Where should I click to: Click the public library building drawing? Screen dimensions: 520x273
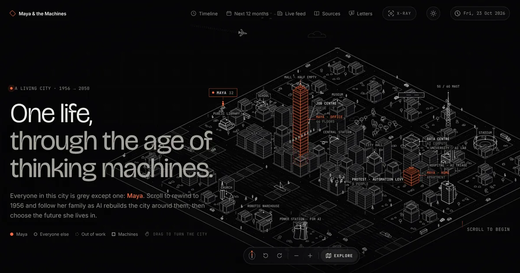click(226, 125)
